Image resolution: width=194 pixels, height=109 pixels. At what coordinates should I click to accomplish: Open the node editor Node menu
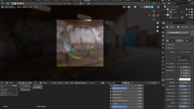(72, 83)
